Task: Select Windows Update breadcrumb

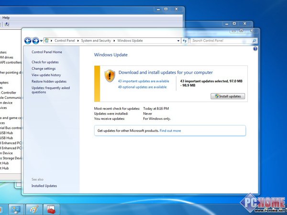Action: click(x=130, y=41)
